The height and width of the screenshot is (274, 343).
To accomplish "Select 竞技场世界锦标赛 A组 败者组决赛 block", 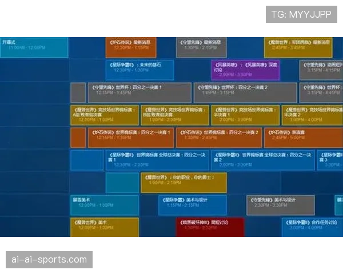I will (105, 115).
